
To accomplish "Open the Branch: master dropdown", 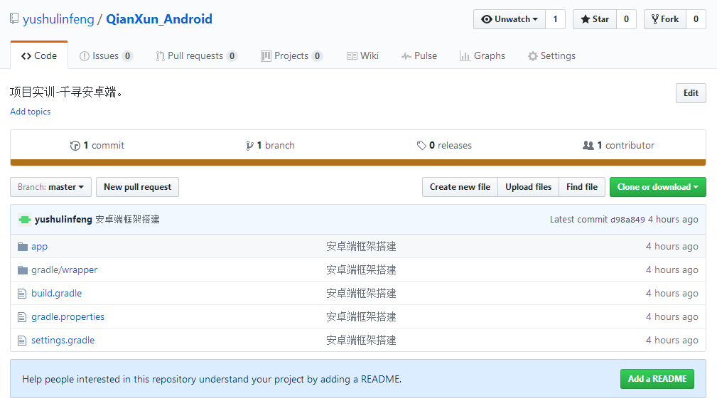I will pos(50,187).
